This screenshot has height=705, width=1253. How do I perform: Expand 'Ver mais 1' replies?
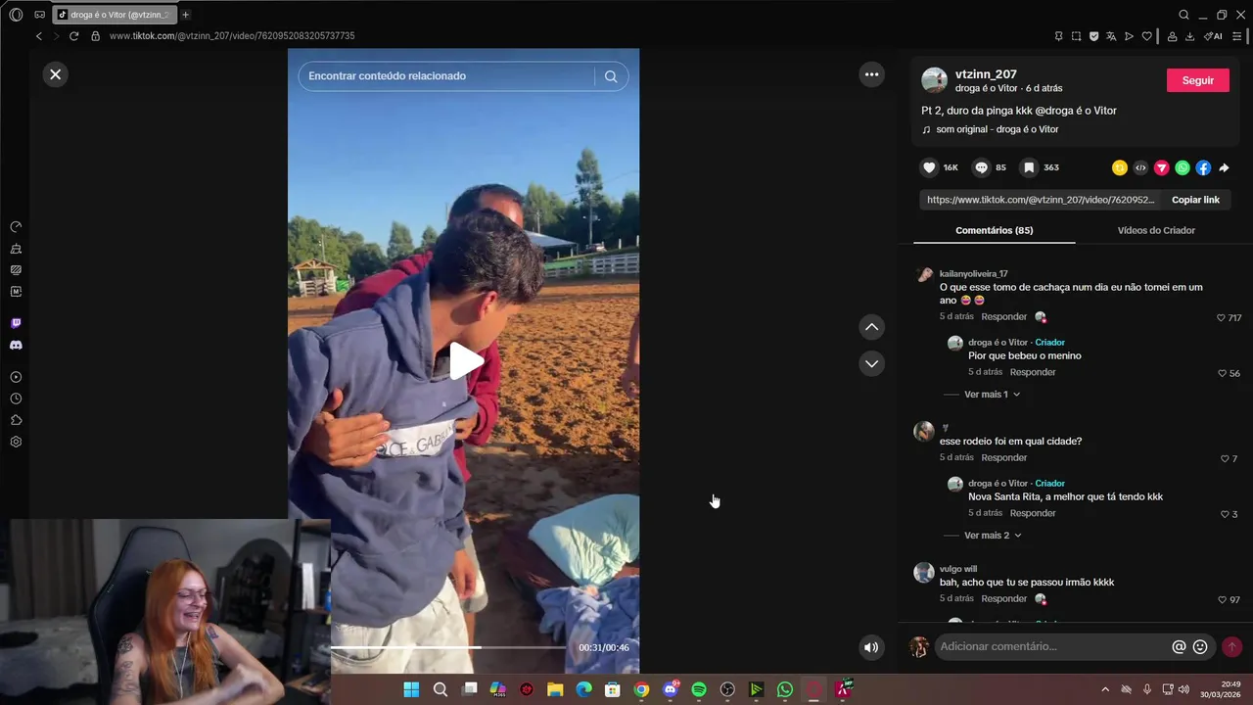click(992, 395)
